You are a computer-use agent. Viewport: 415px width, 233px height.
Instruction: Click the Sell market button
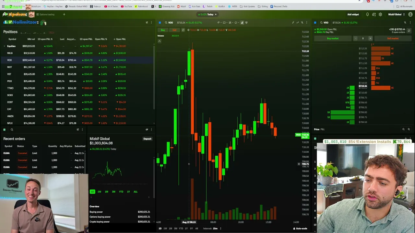(x=393, y=39)
